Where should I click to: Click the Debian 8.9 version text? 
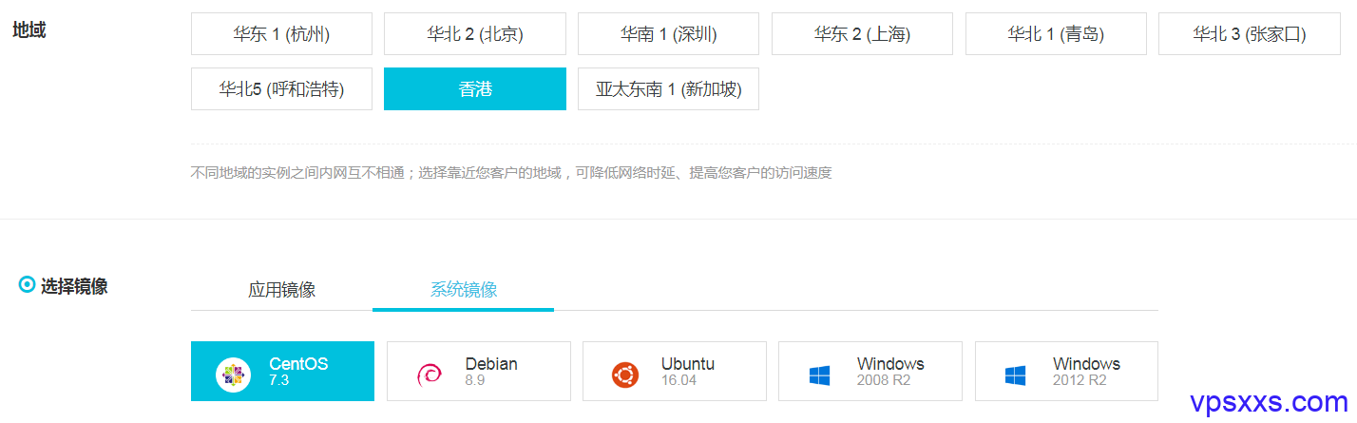(x=476, y=380)
